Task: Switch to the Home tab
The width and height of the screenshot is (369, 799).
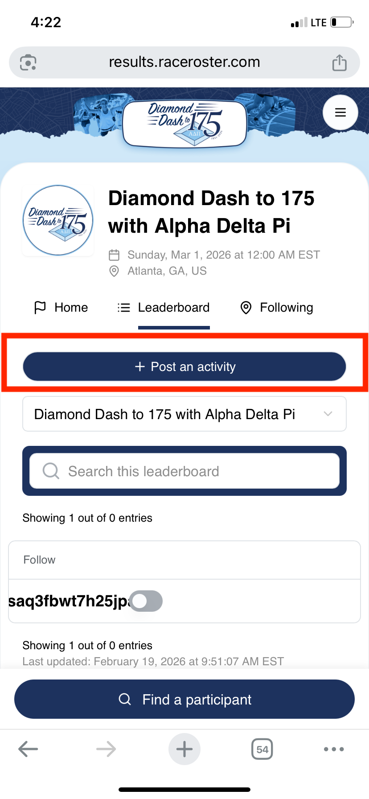Action: tap(61, 308)
